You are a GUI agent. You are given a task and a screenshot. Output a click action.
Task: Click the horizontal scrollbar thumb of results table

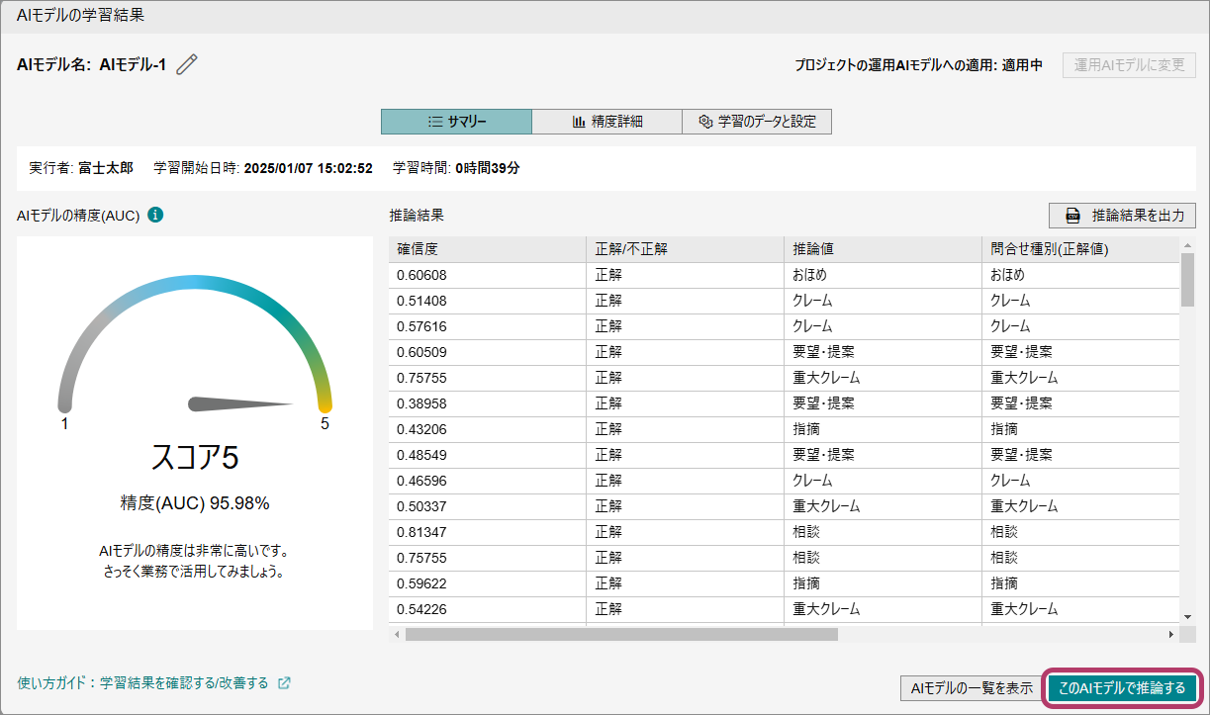coord(621,635)
